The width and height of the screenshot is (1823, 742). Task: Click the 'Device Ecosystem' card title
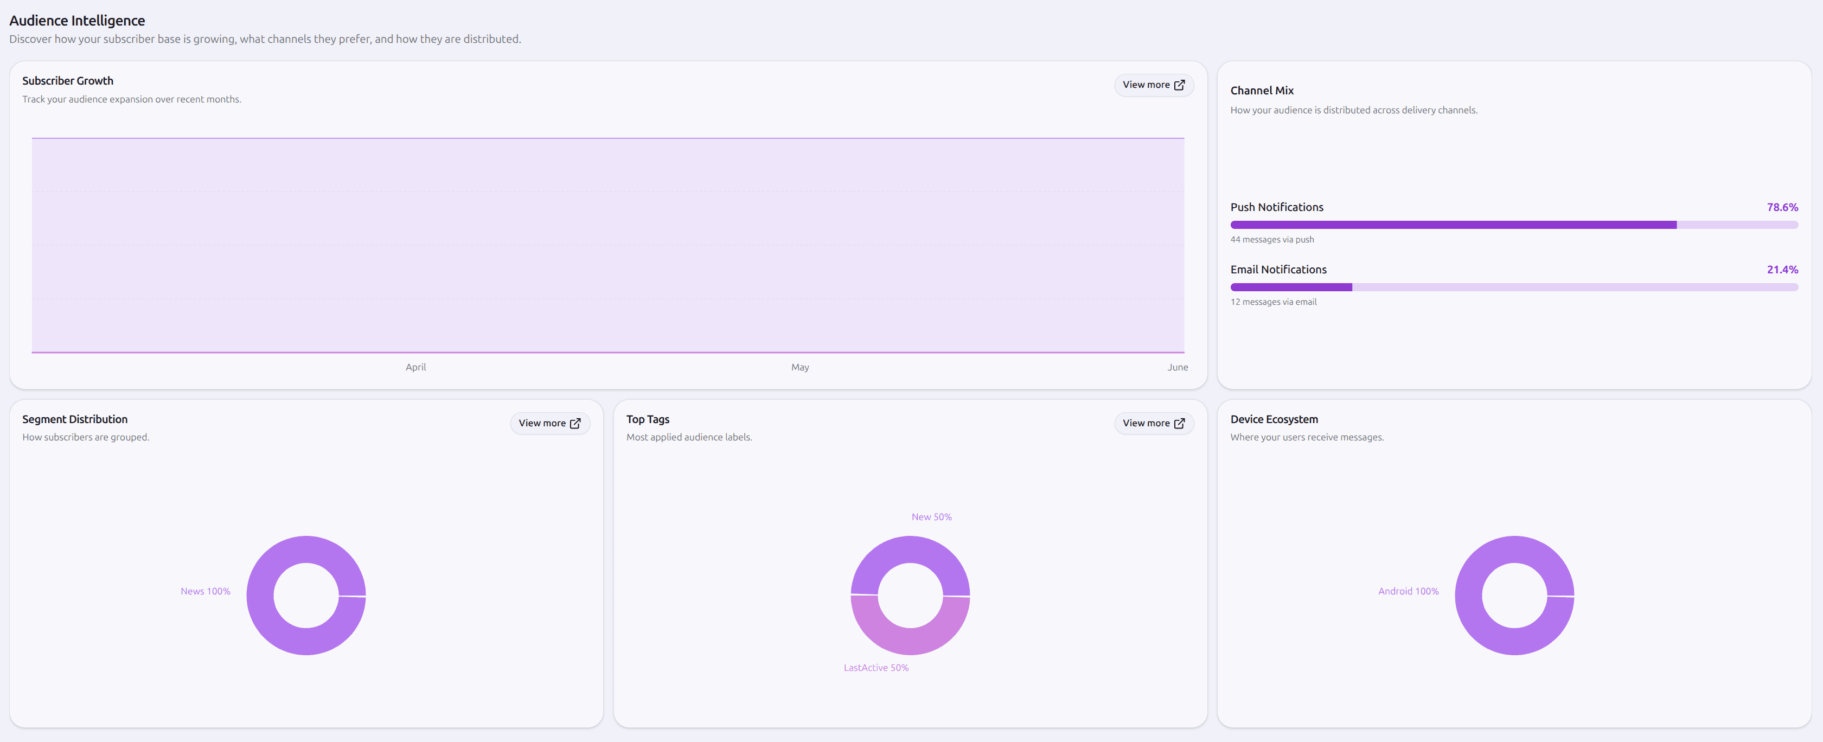point(1274,419)
